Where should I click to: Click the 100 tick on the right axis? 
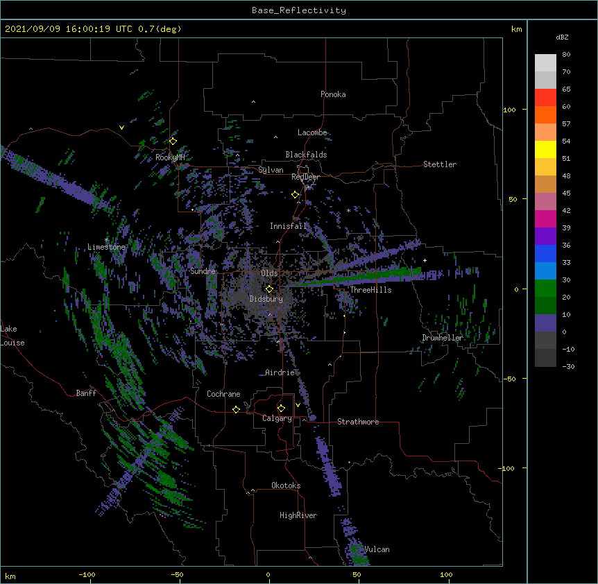[509, 110]
